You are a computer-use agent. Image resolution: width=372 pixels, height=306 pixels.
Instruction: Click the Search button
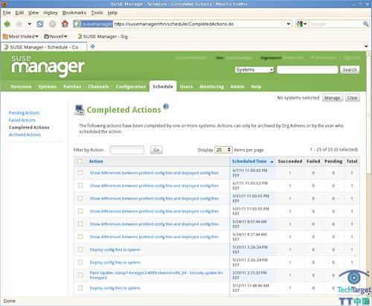coord(350,70)
